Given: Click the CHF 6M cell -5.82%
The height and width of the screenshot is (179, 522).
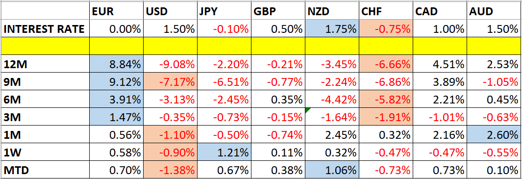Looking at the screenshot, I should pyautogui.click(x=386, y=99).
